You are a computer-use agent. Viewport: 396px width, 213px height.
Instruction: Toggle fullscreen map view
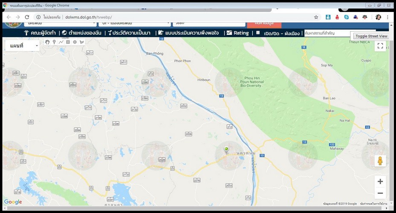pos(380,46)
